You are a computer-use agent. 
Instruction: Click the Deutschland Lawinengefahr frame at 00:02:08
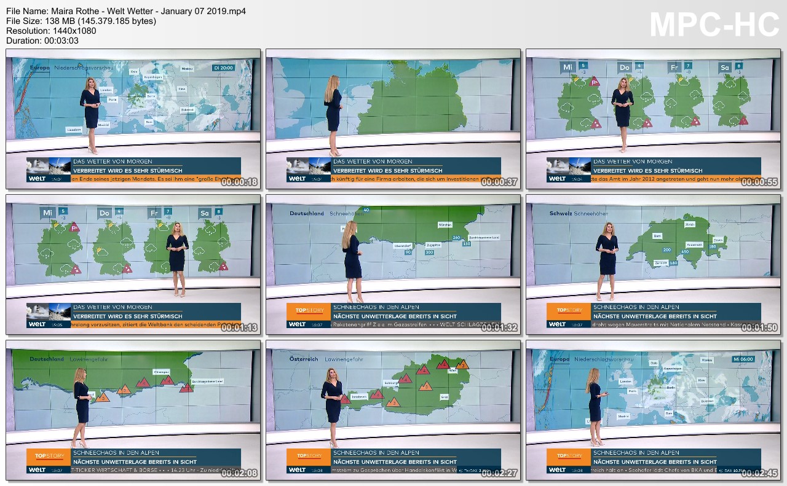tap(133, 410)
